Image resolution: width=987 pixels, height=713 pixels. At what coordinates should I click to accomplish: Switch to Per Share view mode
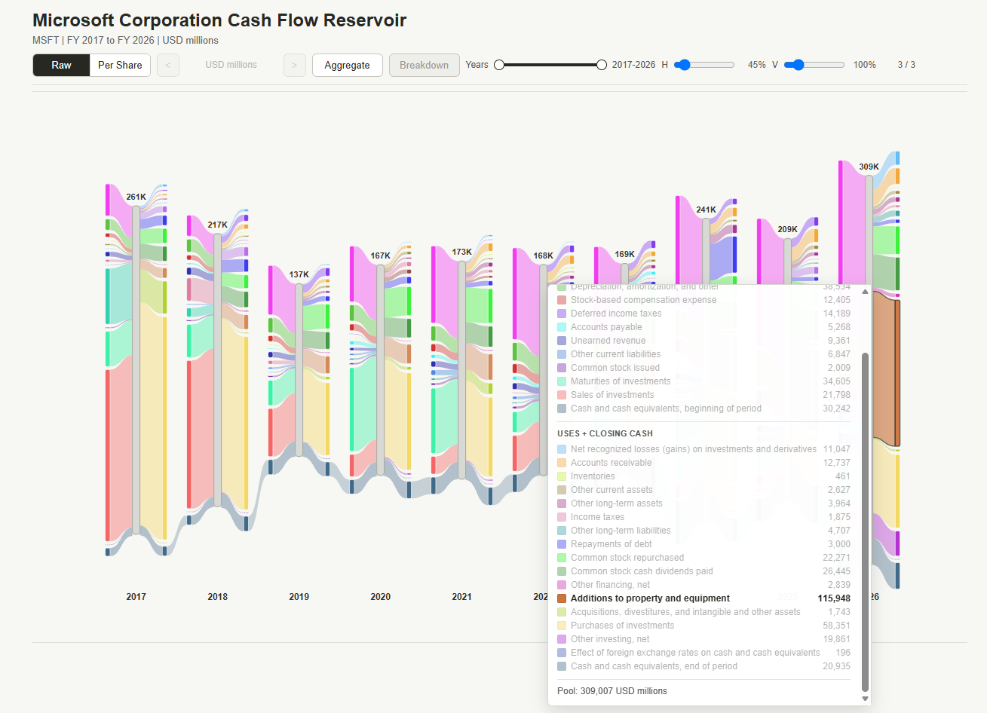(x=120, y=66)
